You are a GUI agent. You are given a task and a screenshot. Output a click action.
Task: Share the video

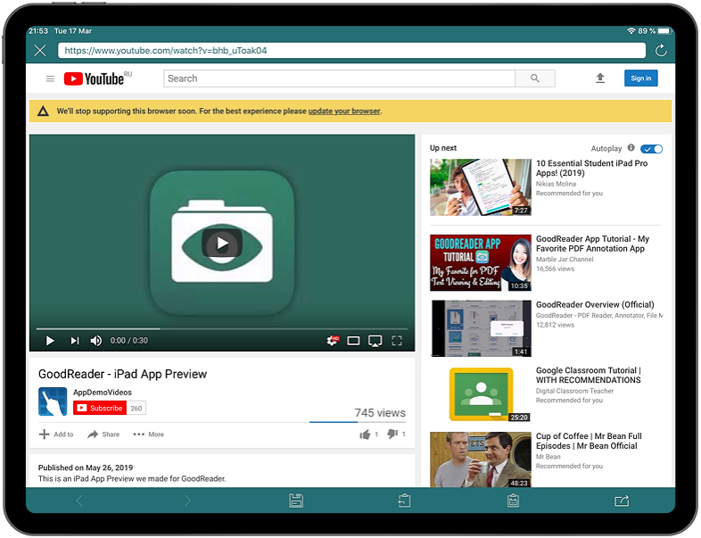pyautogui.click(x=103, y=435)
